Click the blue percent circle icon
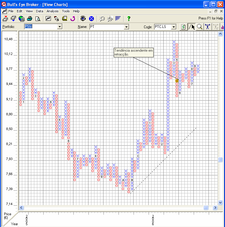This screenshot has width=225, height=227. (91, 19)
